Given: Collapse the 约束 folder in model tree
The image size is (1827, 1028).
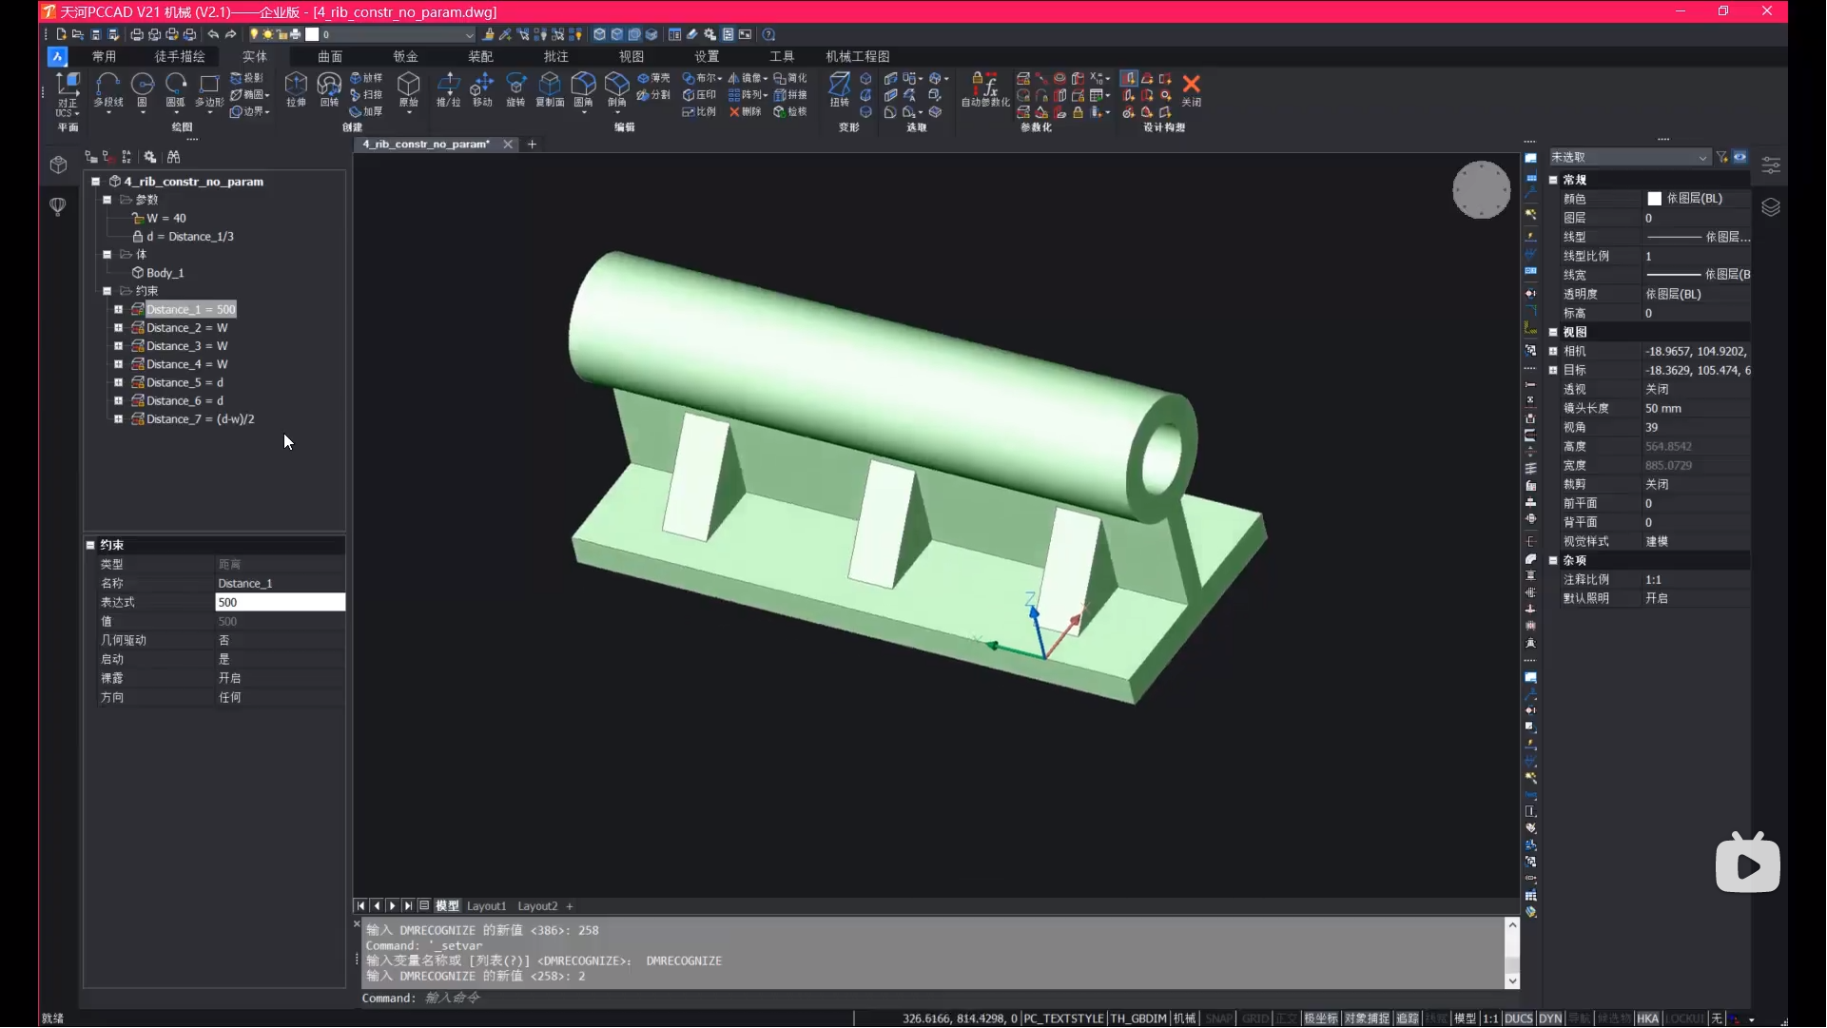Looking at the screenshot, I should pyautogui.click(x=107, y=291).
